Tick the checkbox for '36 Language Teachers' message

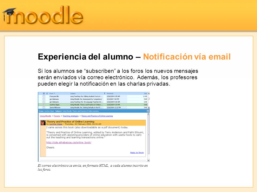pyautogui.click(x=44, y=102)
